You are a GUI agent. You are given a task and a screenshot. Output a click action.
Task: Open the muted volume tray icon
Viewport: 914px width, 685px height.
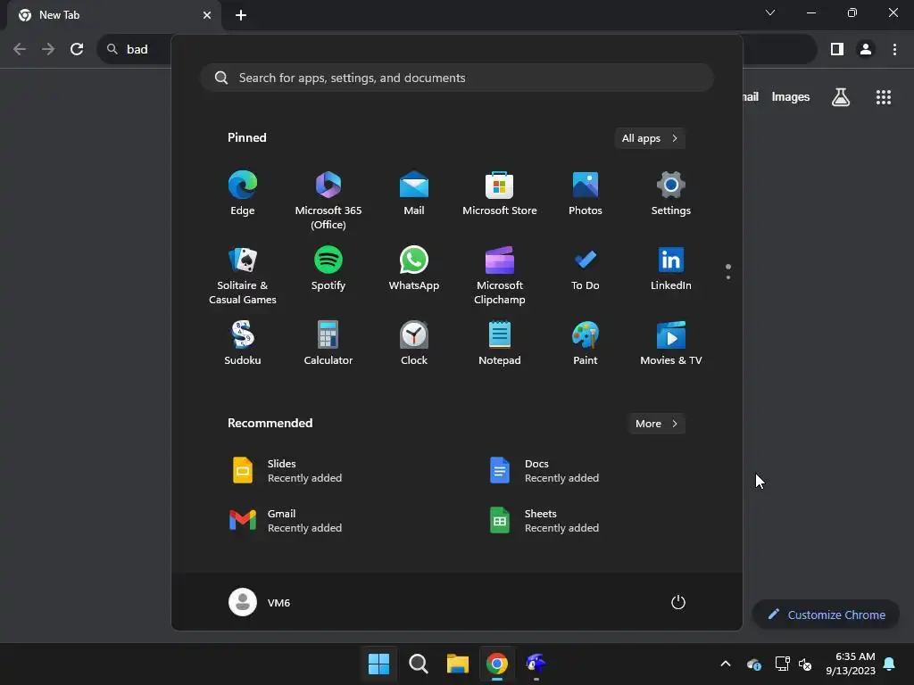(x=806, y=664)
